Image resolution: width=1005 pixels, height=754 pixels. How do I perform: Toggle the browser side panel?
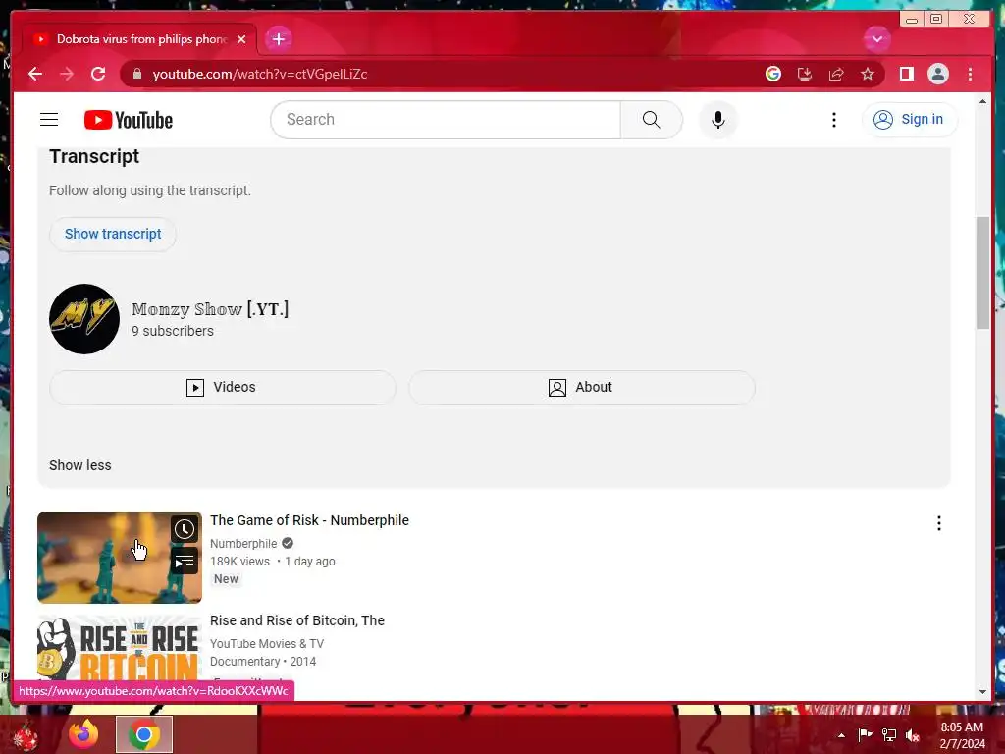(x=906, y=74)
